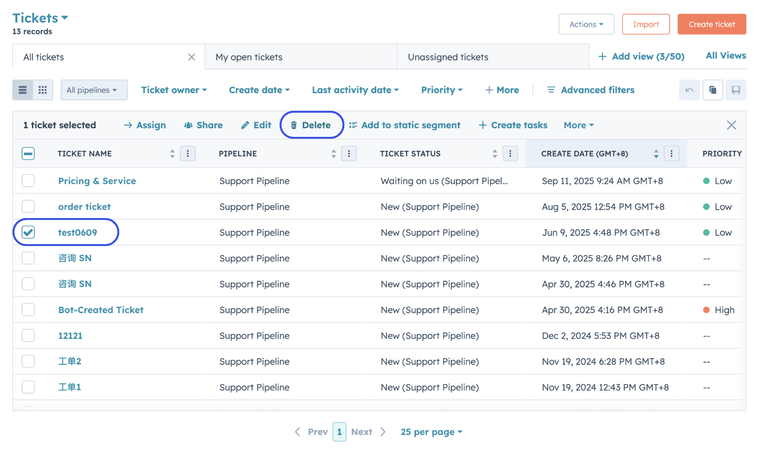Dismiss the selection toolbar with the X
The height and width of the screenshot is (449, 758).
point(732,125)
